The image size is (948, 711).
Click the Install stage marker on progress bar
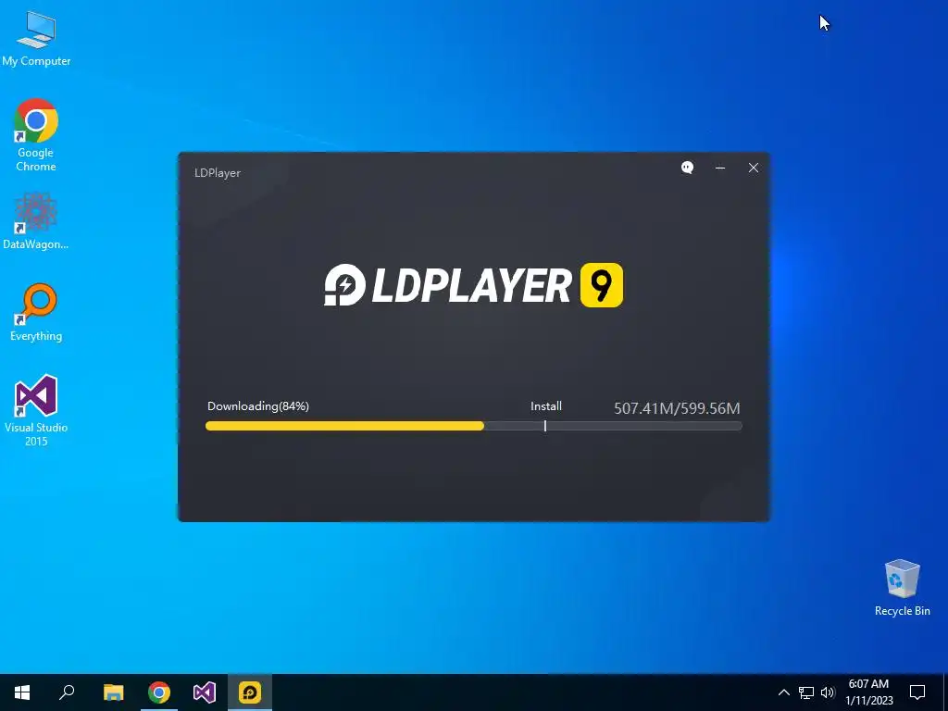point(545,426)
